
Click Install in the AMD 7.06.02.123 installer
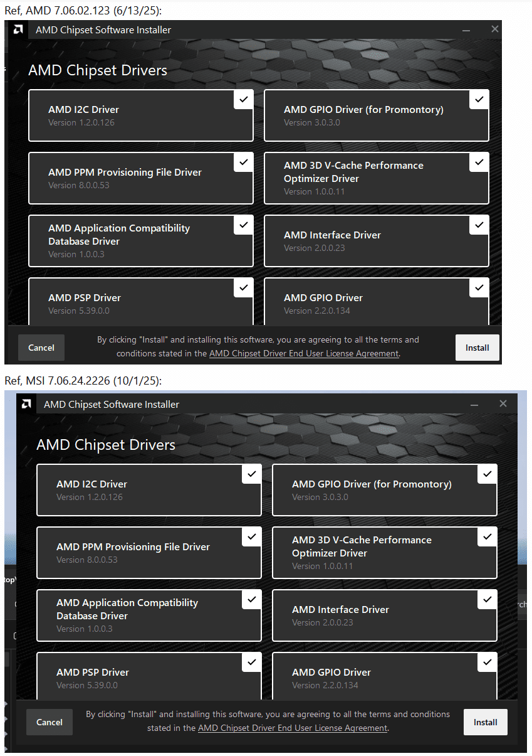tap(477, 348)
